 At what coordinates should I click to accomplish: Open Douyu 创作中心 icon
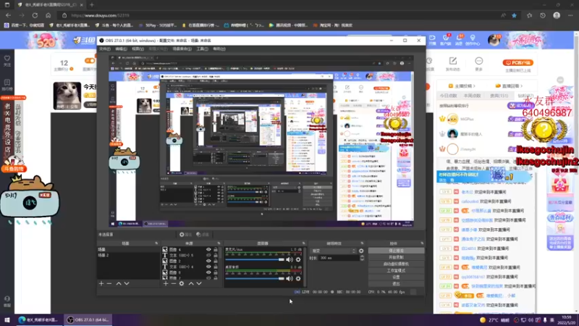point(473,39)
